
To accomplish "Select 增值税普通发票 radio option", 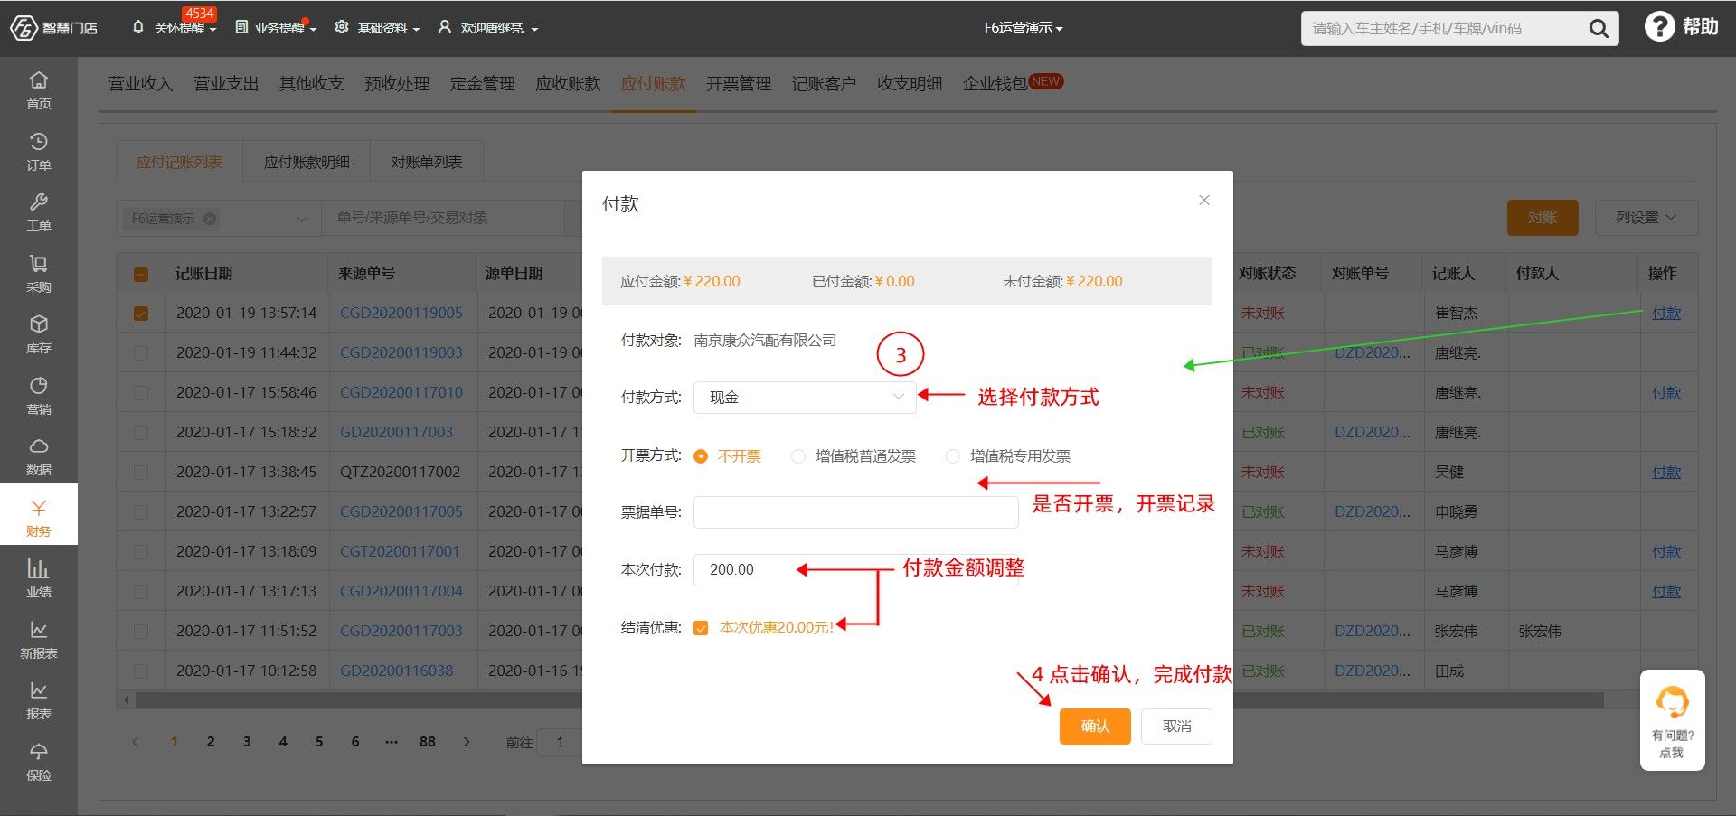I will point(797,456).
